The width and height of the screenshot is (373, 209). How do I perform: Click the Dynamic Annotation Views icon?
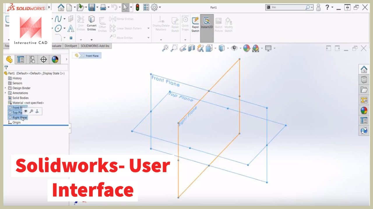click(x=200, y=48)
